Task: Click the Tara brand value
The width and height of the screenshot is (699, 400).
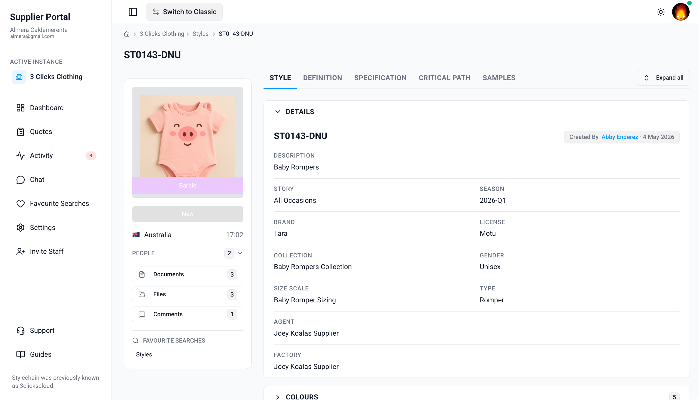Action: [280, 233]
